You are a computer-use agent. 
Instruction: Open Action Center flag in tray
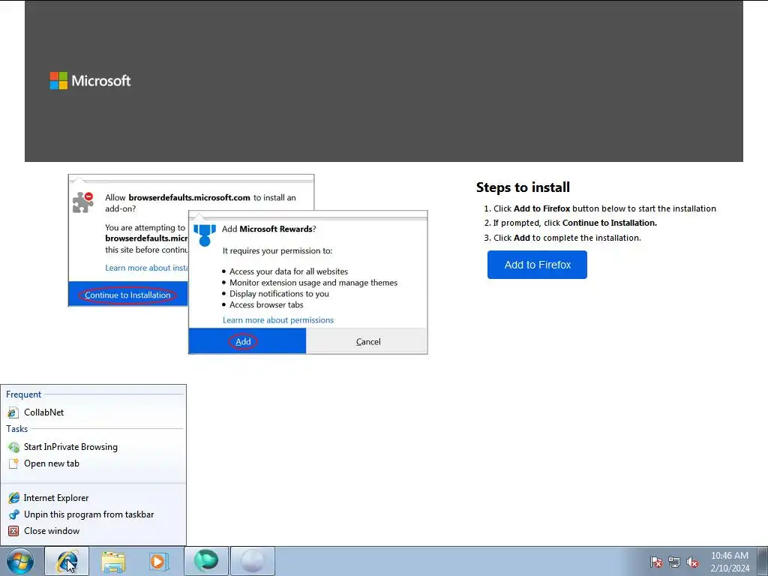(656, 562)
